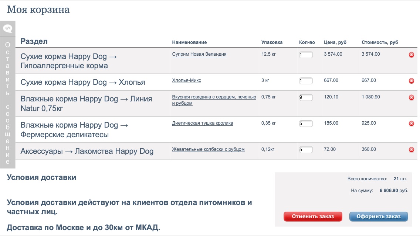420x236 pixels.
Task: Click the 925.00 cost cell
Action: (x=369, y=123)
